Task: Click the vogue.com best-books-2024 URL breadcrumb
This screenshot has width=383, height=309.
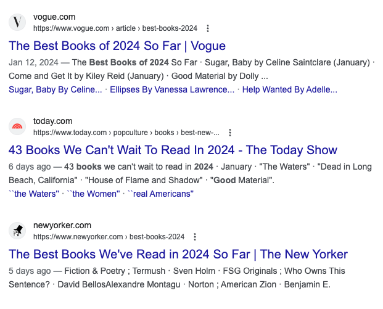Action: click(x=115, y=28)
